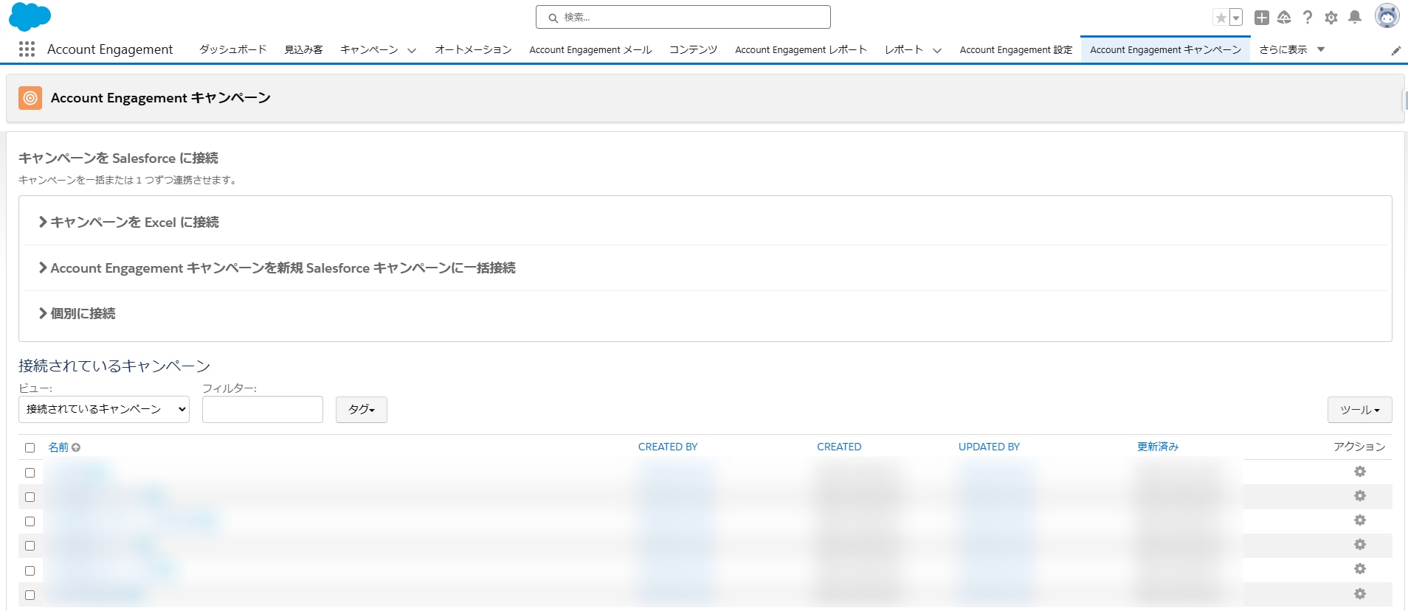This screenshot has height=611, width=1408.
Task: Click the フィルター text input
Action: click(x=263, y=409)
